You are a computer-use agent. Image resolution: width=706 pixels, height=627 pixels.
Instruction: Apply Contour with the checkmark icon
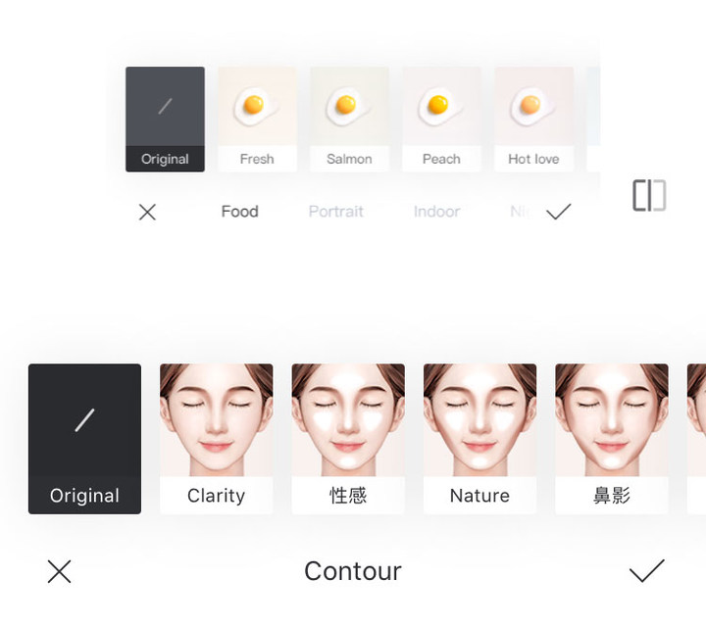[x=646, y=571]
